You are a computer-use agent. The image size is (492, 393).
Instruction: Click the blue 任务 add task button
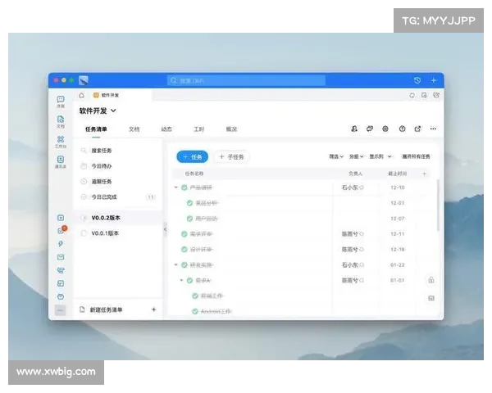[194, 156]
